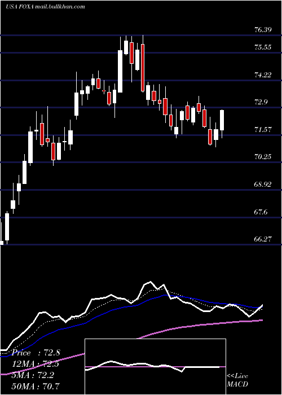Click the 50MA : 70.7 legend entry
The image size is (282, 395).
pos(36,386)
